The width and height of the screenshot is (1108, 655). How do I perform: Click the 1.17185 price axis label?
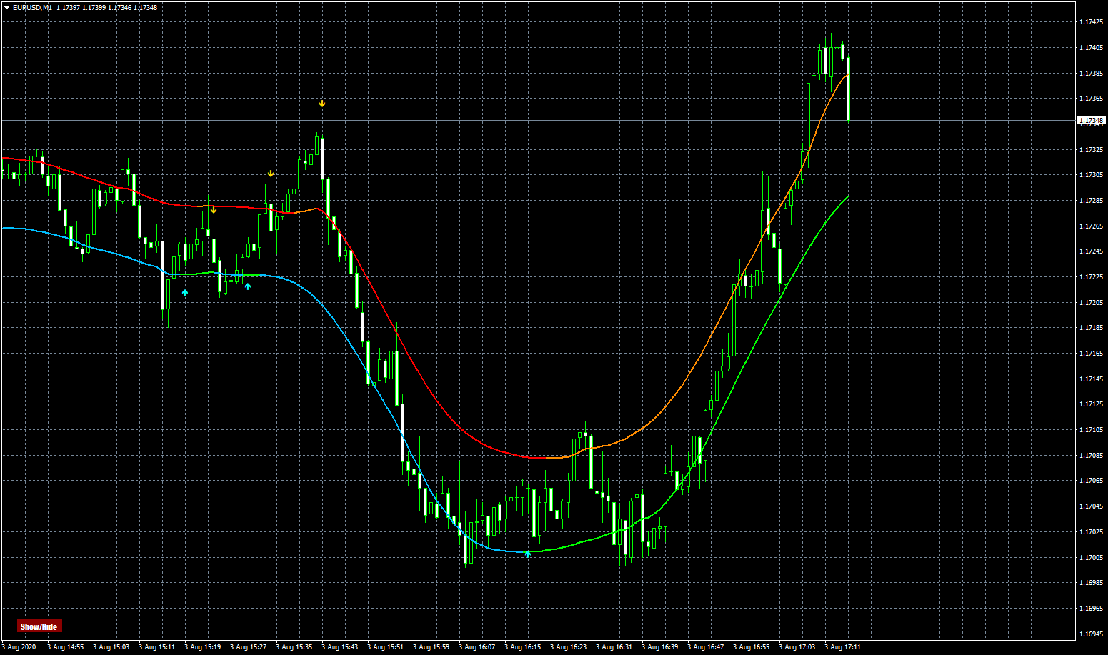[x=1090, y=328]
